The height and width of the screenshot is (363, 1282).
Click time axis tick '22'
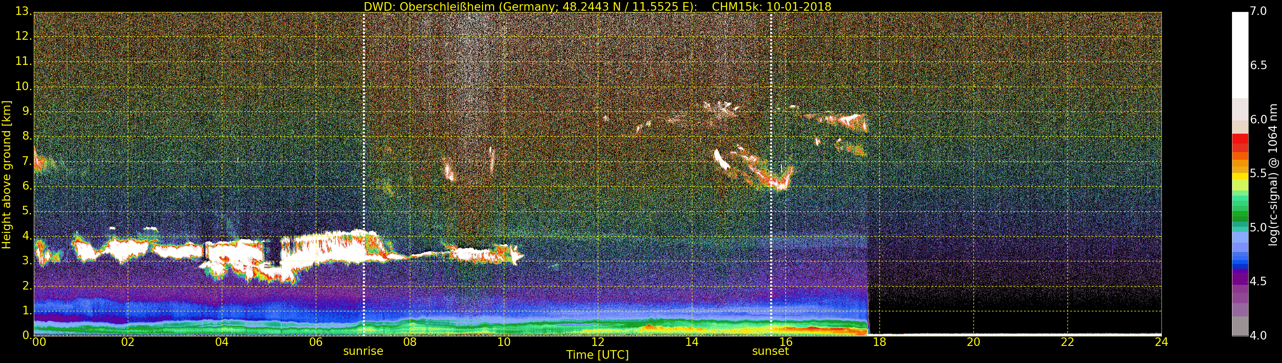pyautogui.click(x=1067, y=342)
